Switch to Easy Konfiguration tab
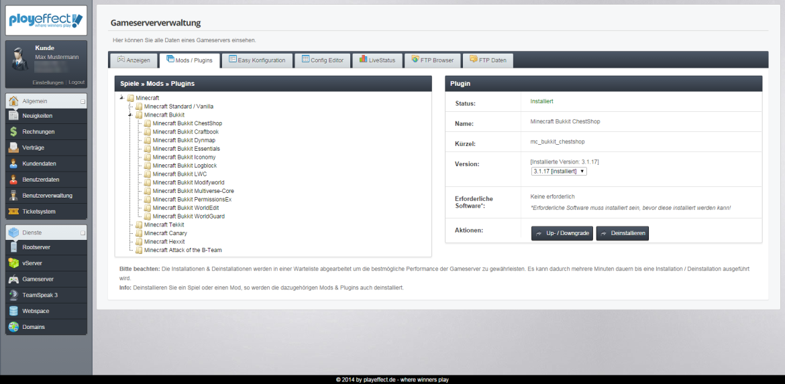This screenshot has height=384, width=785. click(x=257, y=60)
